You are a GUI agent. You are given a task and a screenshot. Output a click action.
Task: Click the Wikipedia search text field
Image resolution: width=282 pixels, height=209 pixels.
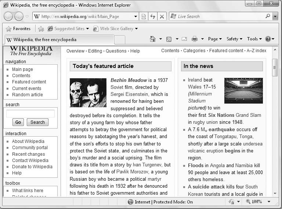pos(30,113)
